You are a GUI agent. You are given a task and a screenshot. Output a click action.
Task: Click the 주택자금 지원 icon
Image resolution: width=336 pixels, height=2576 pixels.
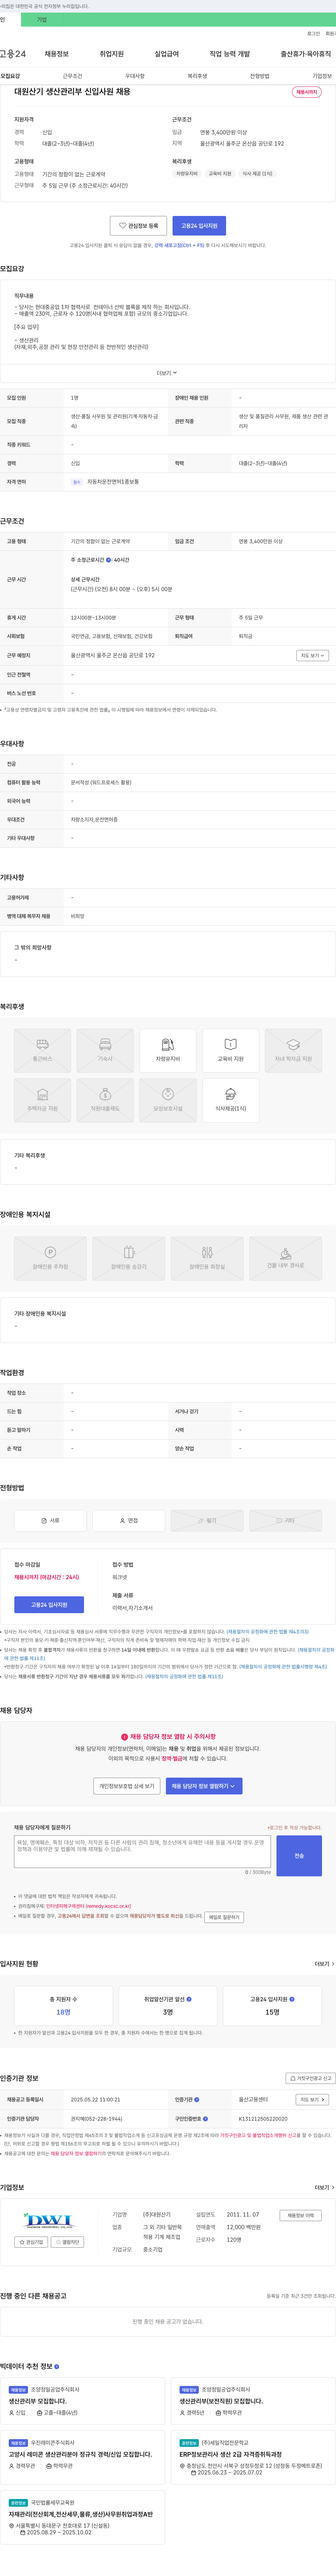coord(42,1101)
